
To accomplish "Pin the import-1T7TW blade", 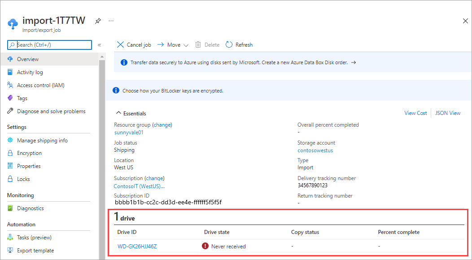I will [x=97, y=20].
